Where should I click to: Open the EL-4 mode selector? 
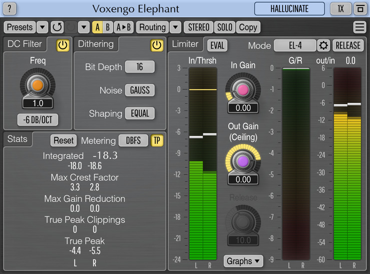(x=295, y=45)
